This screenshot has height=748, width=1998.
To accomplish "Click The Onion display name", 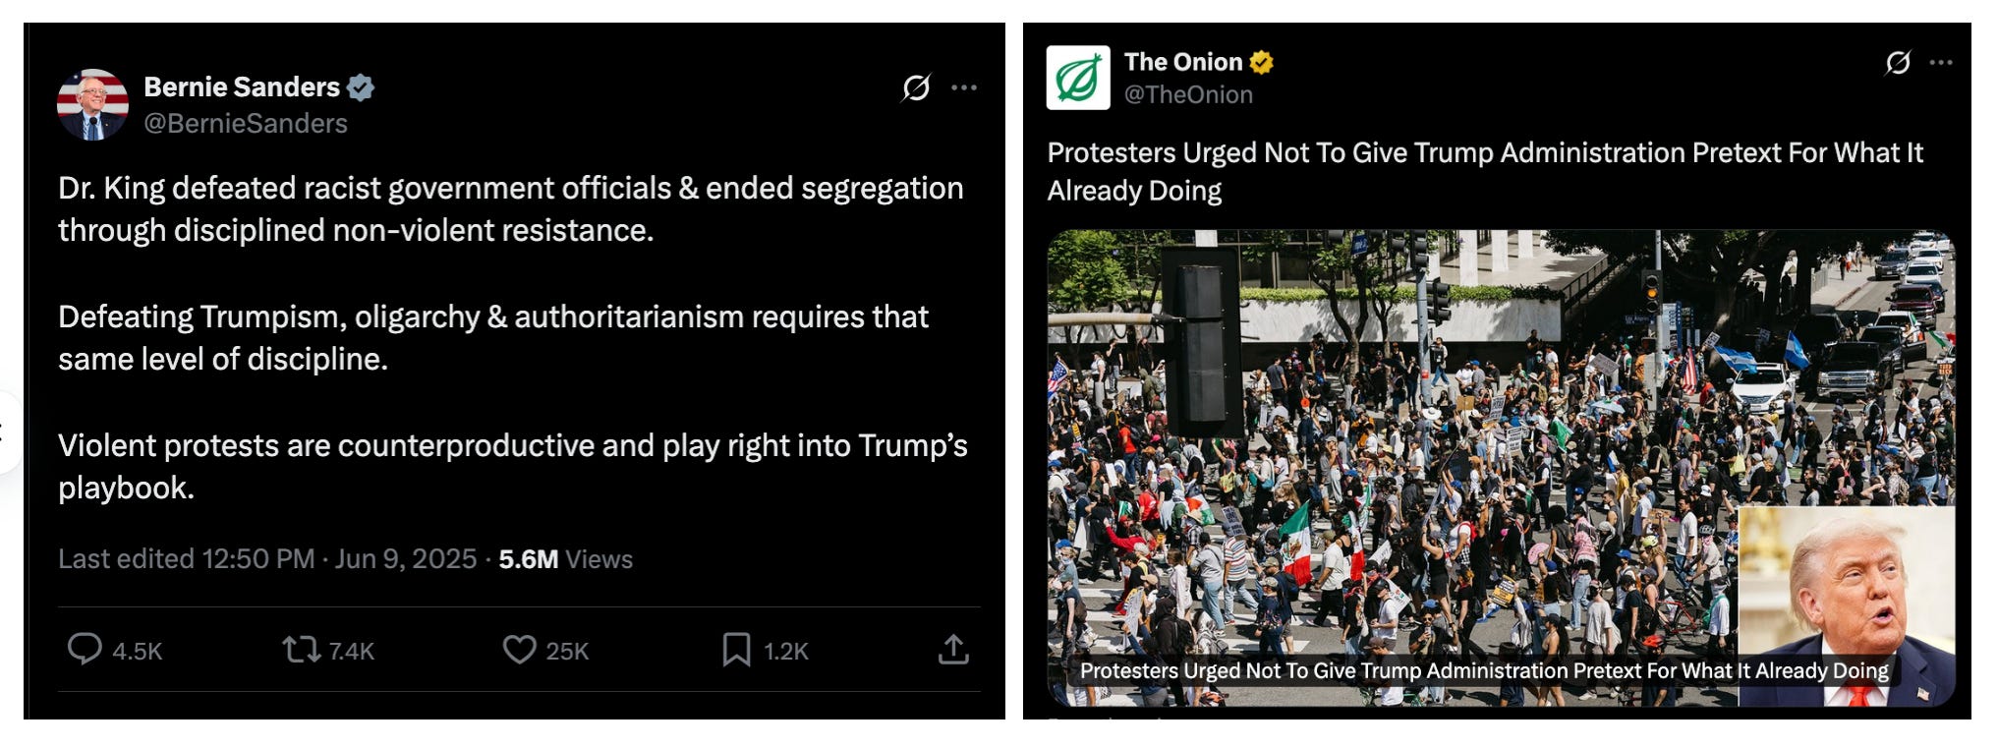I will [x=1183, y=62].
